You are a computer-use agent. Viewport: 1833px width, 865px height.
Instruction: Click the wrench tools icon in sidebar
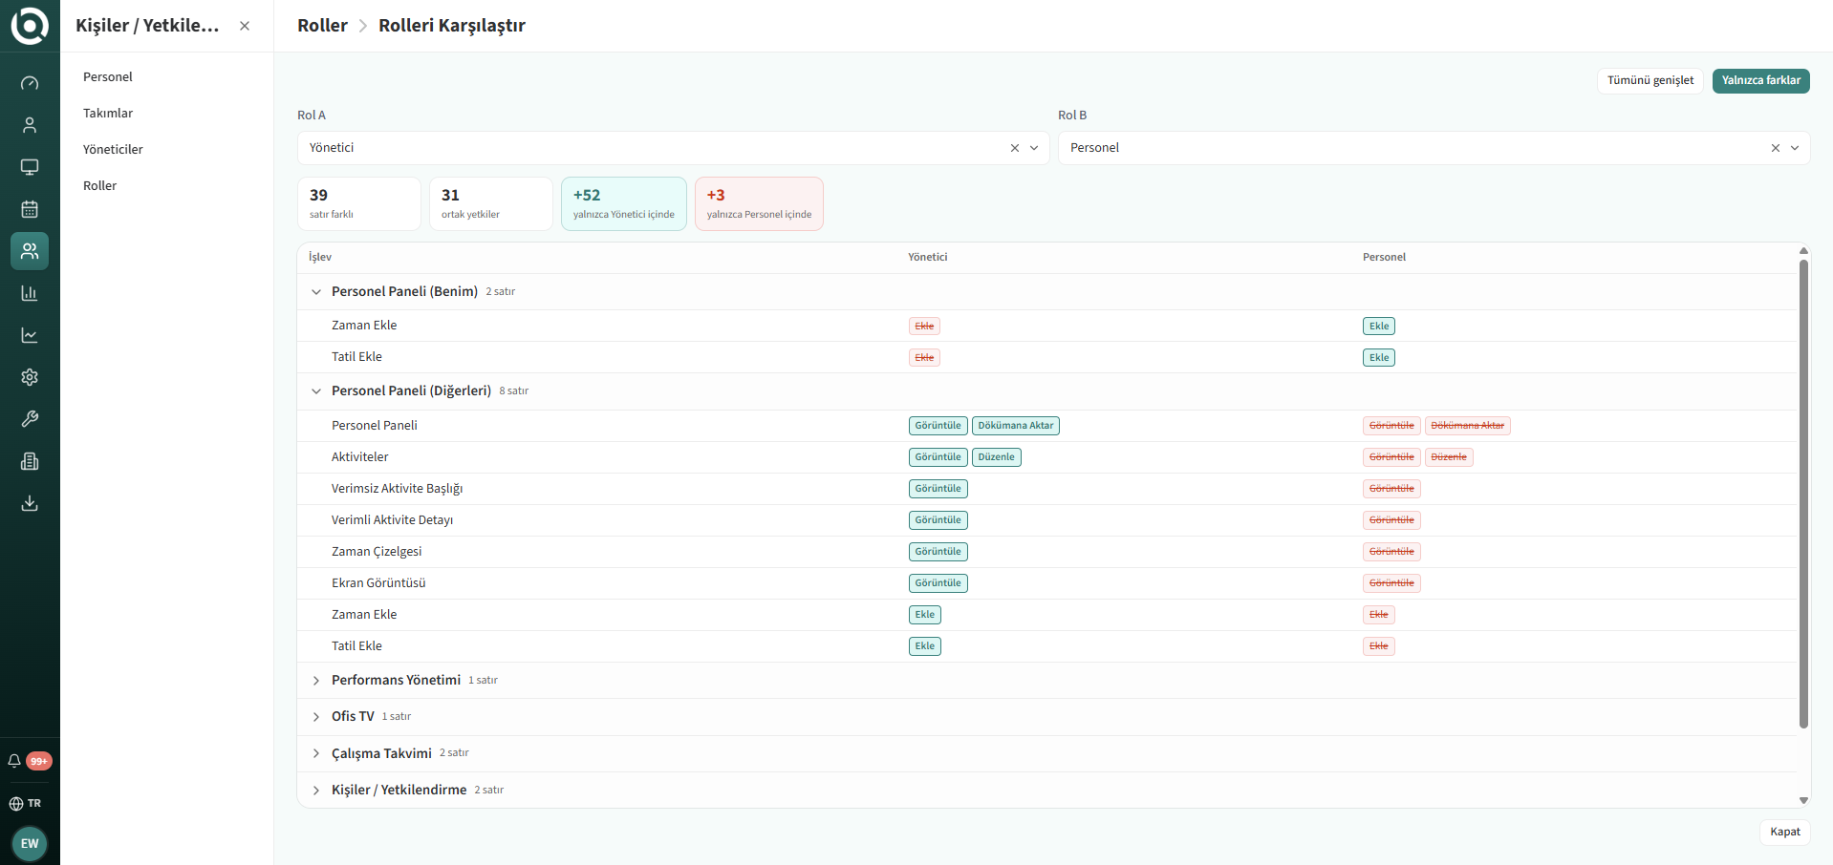click(30, 419)
